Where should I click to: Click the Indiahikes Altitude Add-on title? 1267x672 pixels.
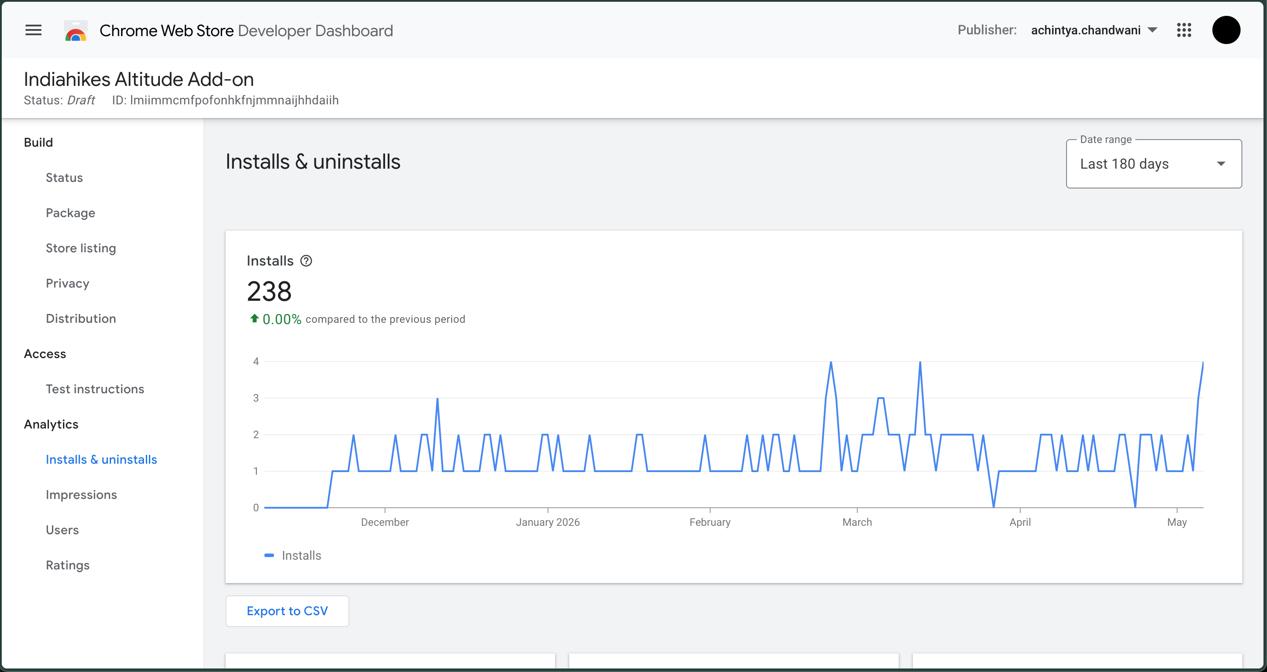click(139, 79)
